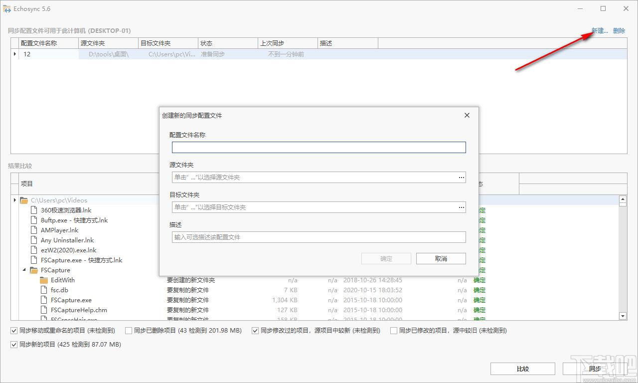Click the fsc.db file icon
Viewport: 638px width, 383px height.
pyautogui.click(x=44, y=290)
